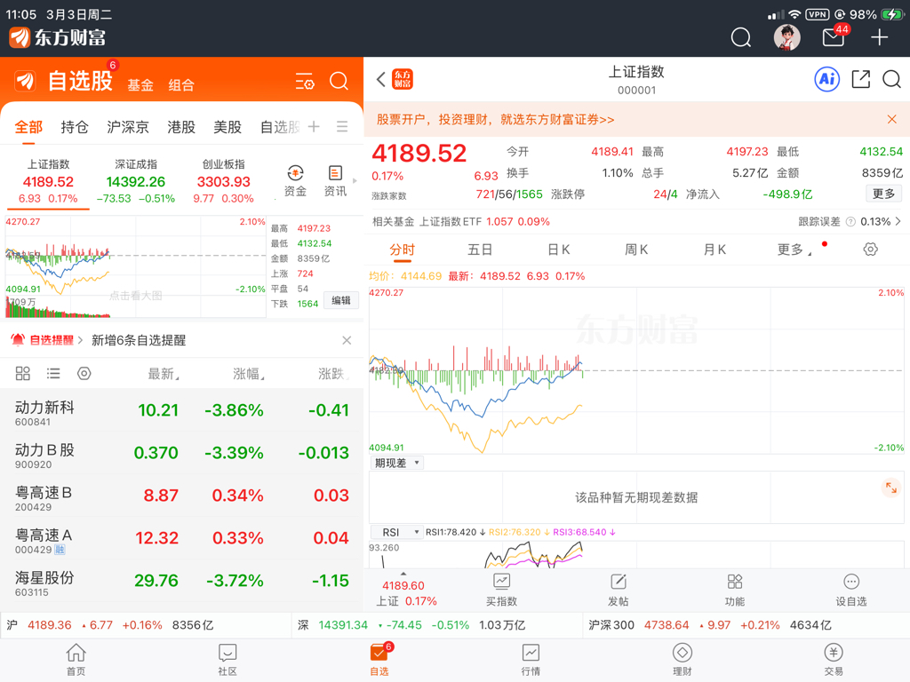
Task: Close the 股票开户 promotion banner
Action: 892,120
